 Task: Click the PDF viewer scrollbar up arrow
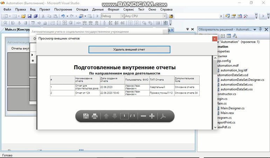[215, 58]
